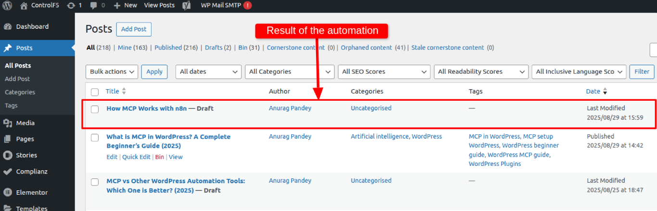The width and height of the screenshot is (657, 211).
Task: Click the Elementor icon in sidebar
Action: point(8,192)
